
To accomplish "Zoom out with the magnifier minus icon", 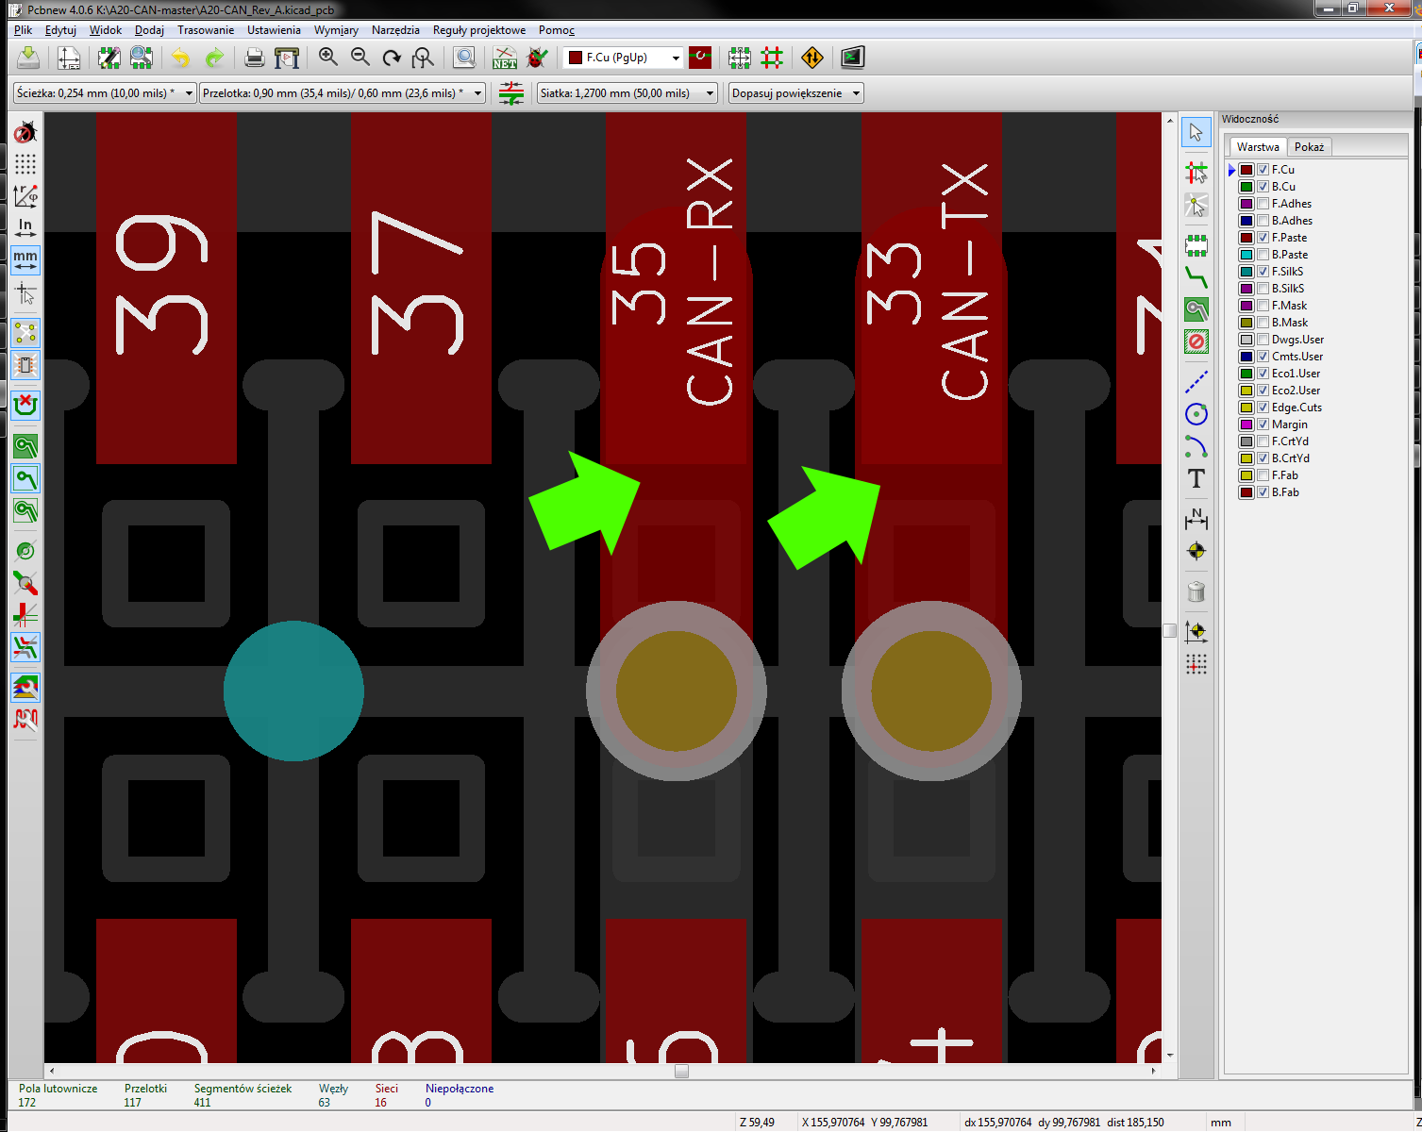I will point(360,58).
